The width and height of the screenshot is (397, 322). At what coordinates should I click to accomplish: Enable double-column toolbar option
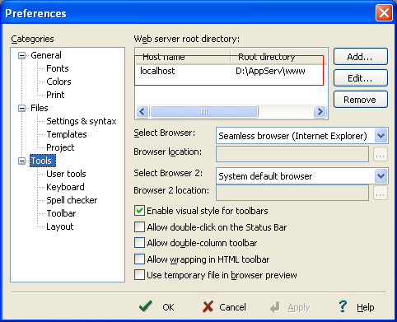pyautogui.click(x=139, y=243)
